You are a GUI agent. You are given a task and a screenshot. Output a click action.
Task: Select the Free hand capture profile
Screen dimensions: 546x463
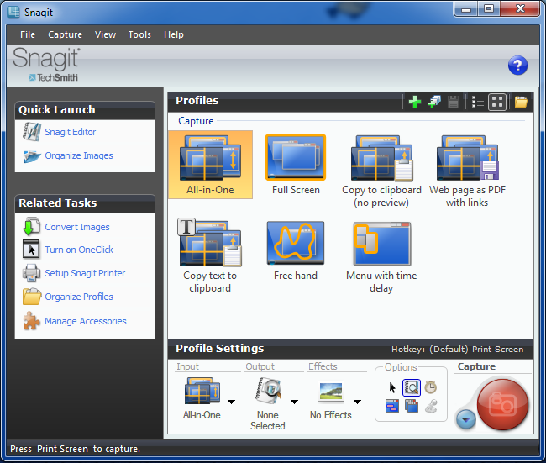[x=296, y=251]
